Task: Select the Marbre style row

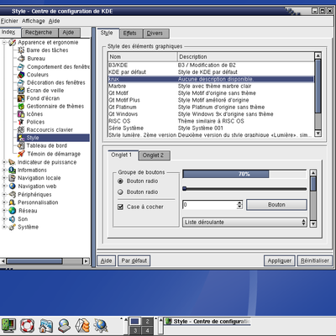Action: [x=211, y=86]
